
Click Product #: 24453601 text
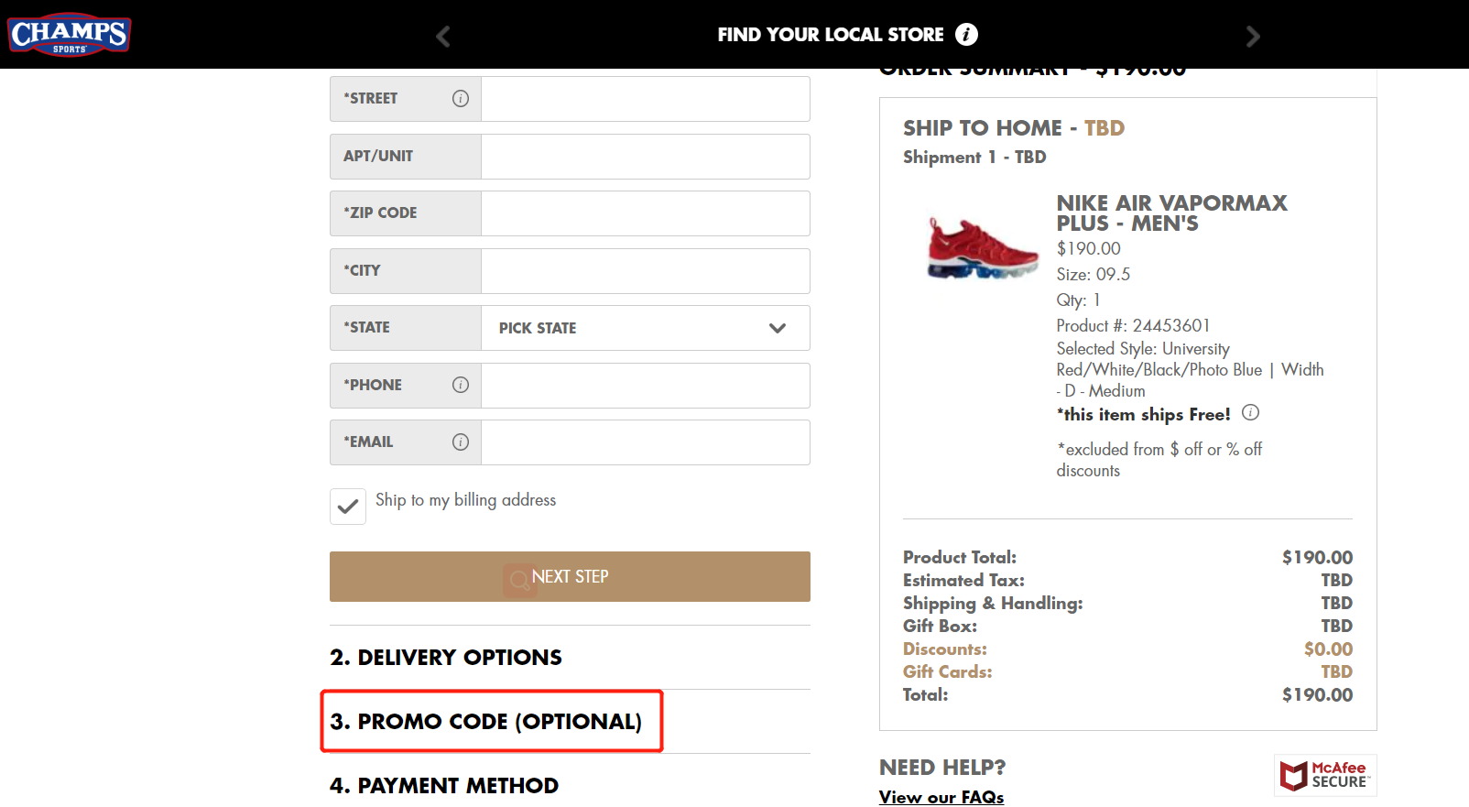coord(1133,326)
